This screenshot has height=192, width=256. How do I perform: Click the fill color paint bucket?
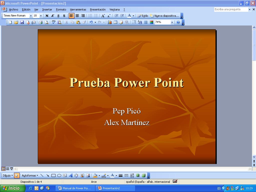click(x=95, y=175)
